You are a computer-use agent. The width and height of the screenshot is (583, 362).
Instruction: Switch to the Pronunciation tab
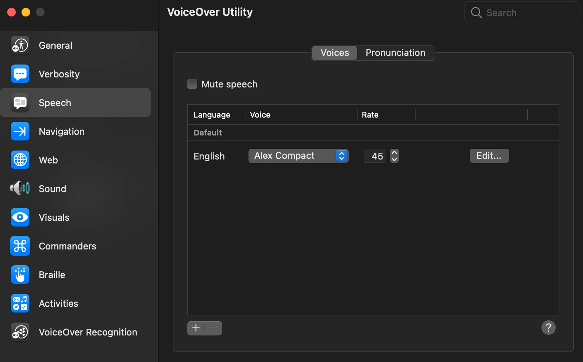pyautogui.click(x=395, y=53)
